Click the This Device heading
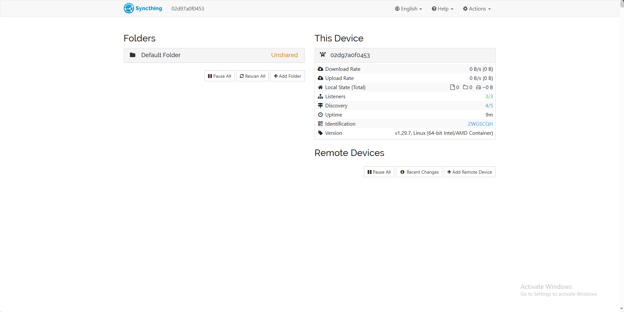This screenshot has height=312, width=624. [x=339, y=38]
